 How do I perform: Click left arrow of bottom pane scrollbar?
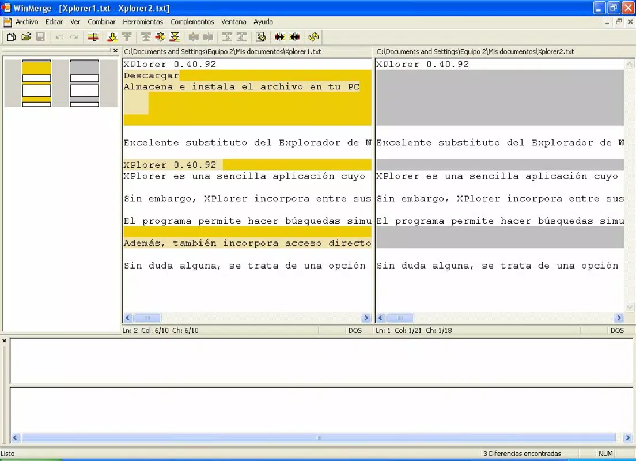16,438
